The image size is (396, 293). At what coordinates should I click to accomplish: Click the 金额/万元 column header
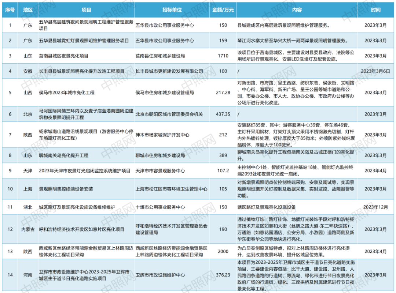click(223, 10)
